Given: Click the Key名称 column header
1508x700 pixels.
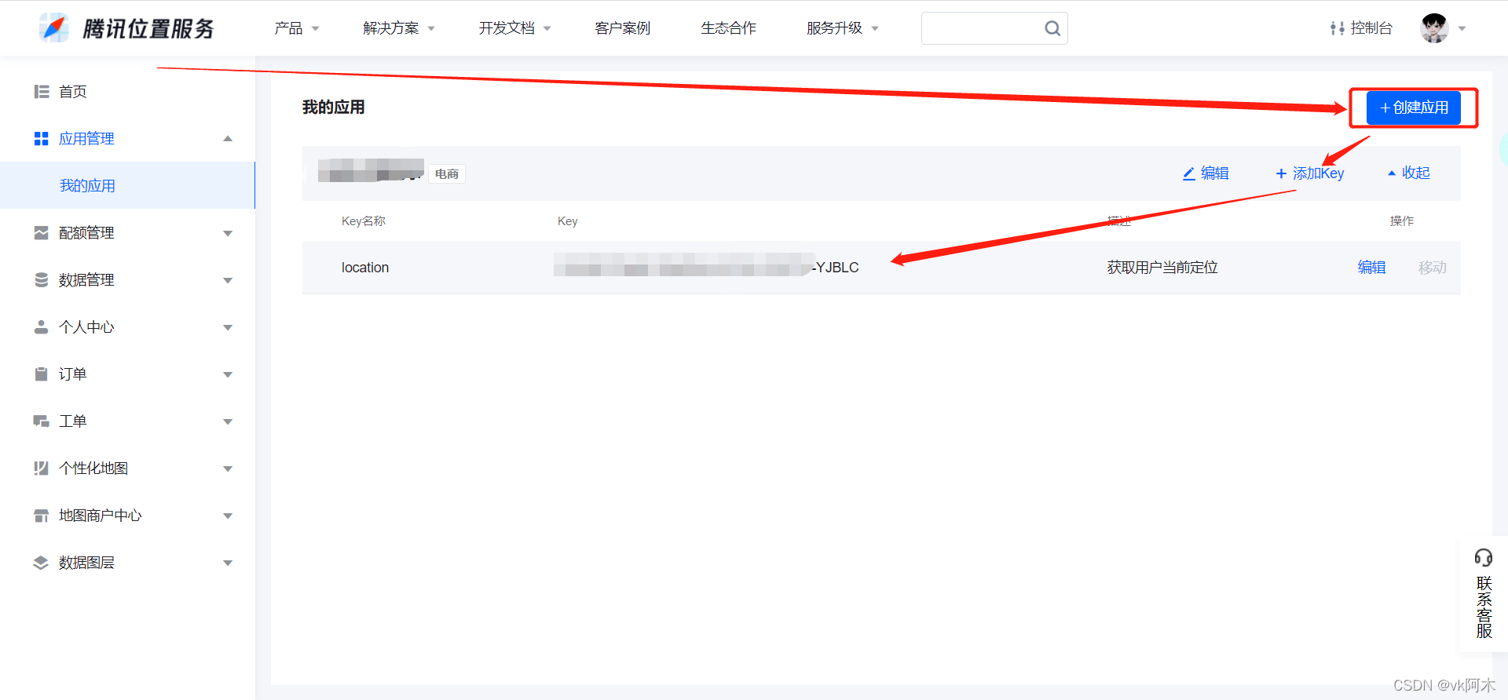Looking at the screenshot, I should 364,221.
